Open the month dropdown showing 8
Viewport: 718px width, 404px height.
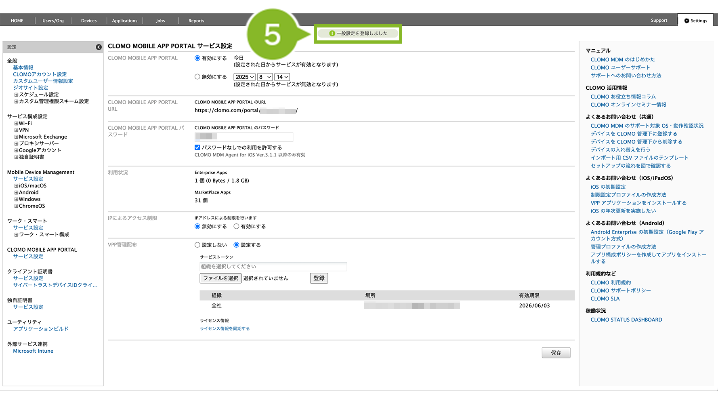[265, 77]
